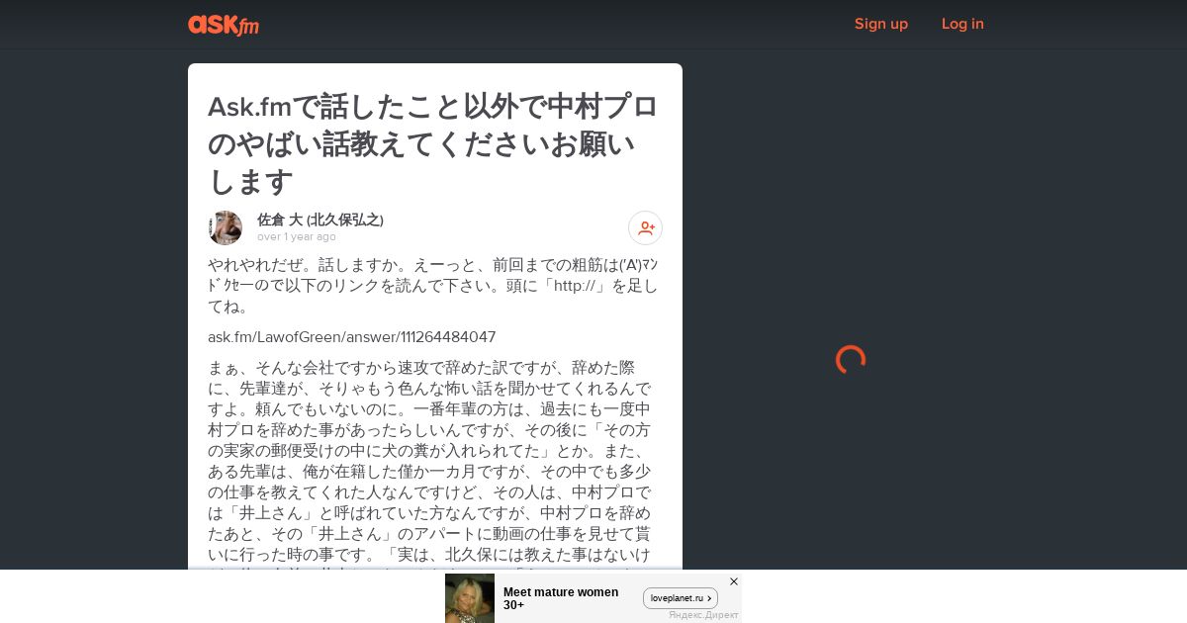Open the Log in page
The width and height of the screenshot is (1187, 623).
pyautogui.click(x=962, y=24)
